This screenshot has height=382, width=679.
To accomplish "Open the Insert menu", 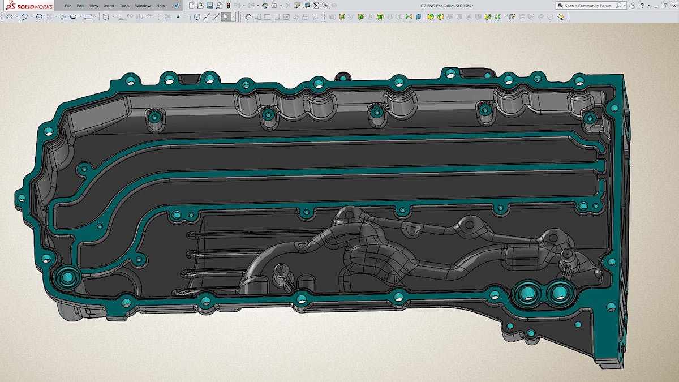I will (109, 5).
